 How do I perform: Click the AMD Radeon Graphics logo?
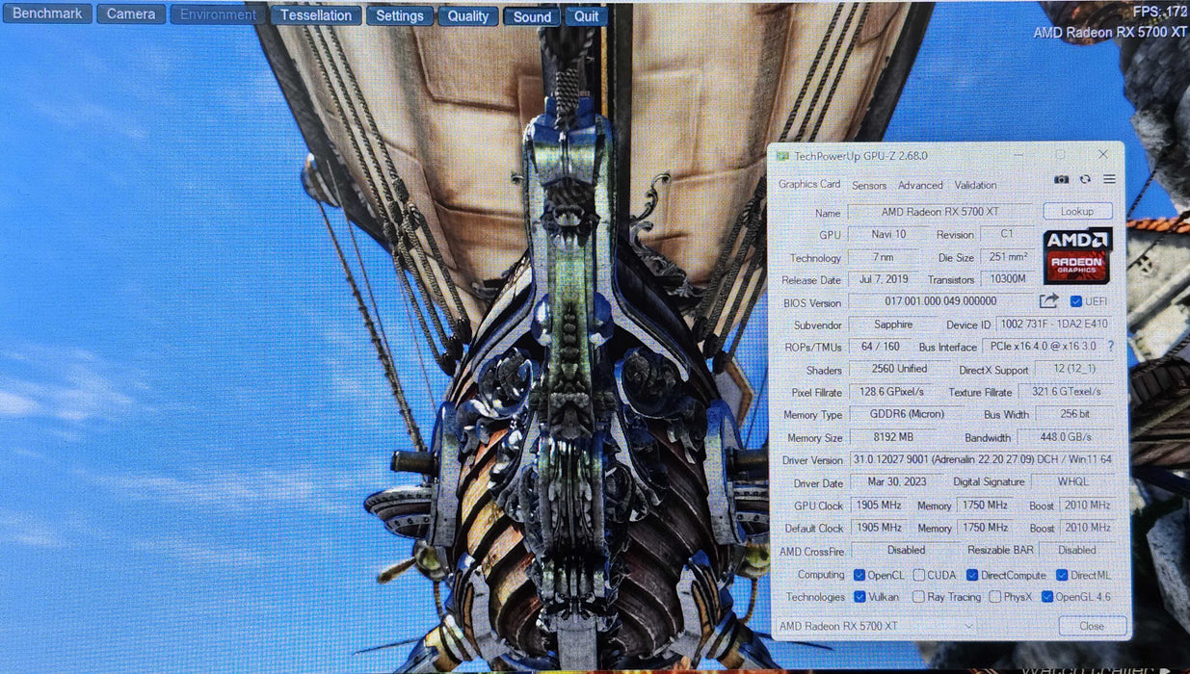(1077, 255)
